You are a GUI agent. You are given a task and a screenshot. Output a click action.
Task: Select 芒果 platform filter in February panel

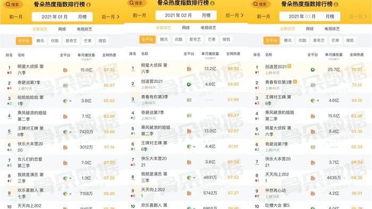212,39
